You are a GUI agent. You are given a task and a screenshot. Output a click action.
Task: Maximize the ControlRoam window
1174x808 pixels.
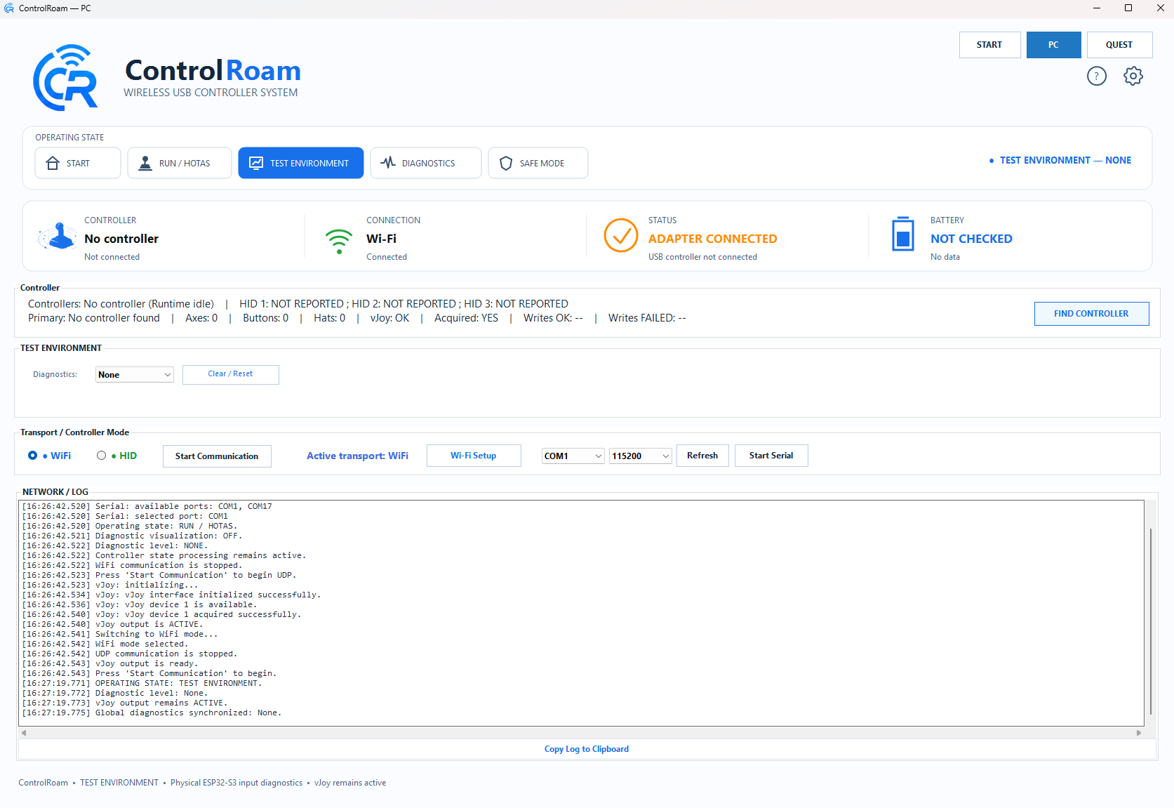coord(1128,8)
